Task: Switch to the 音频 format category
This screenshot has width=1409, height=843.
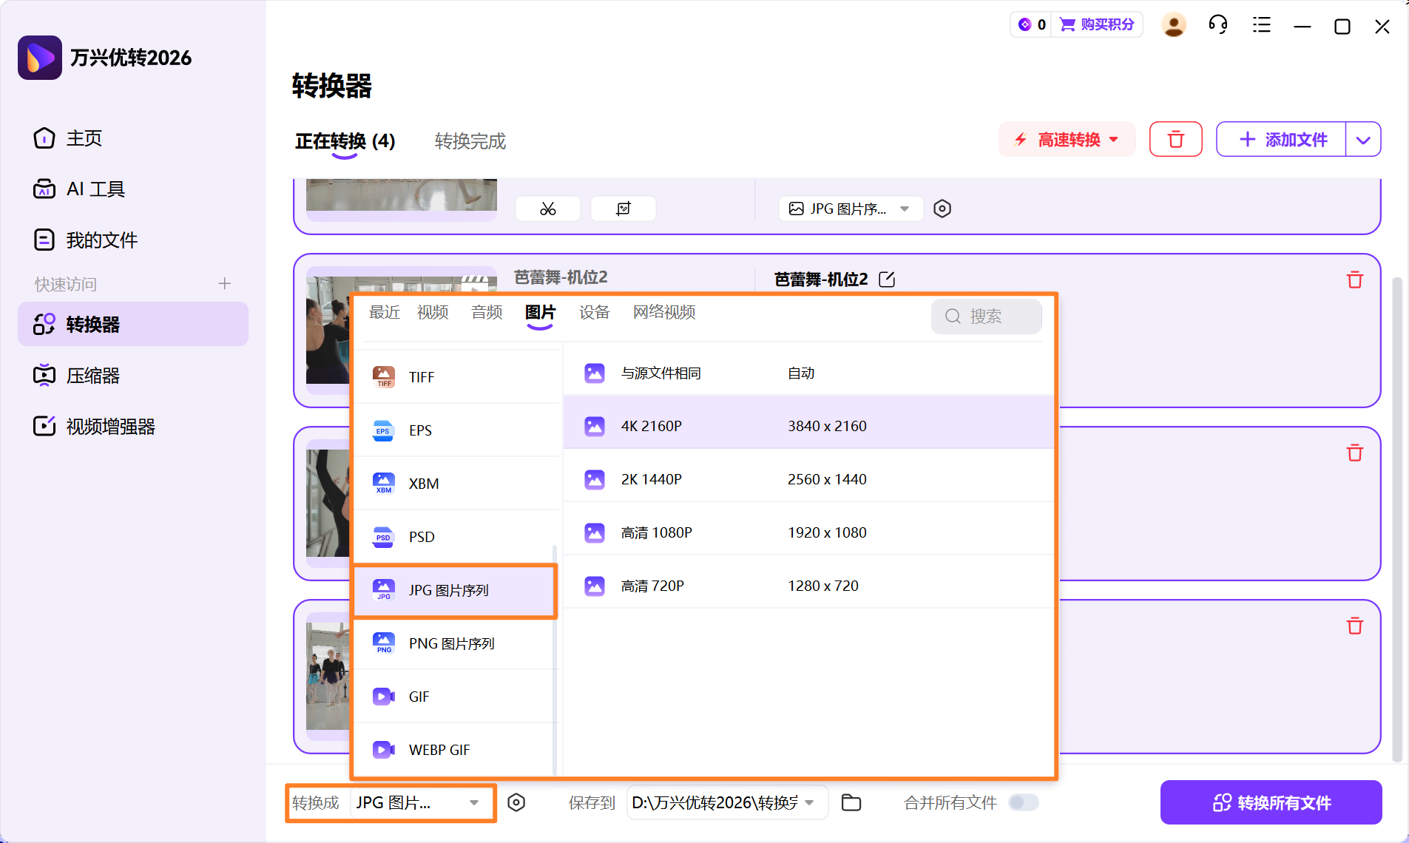Action: [x=485, y=312]
